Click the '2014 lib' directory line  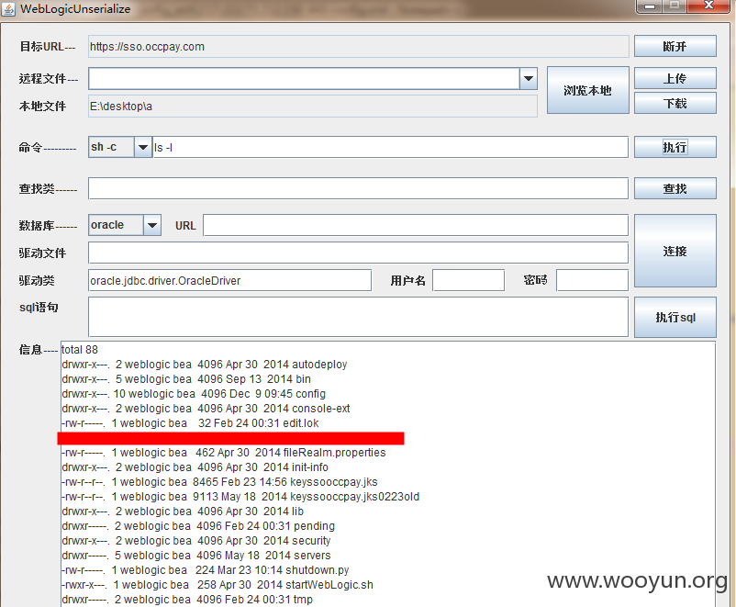click(183, 511)
